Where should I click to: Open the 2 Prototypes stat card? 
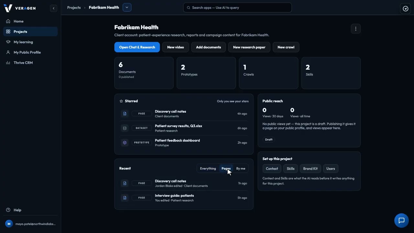point(206,73)
